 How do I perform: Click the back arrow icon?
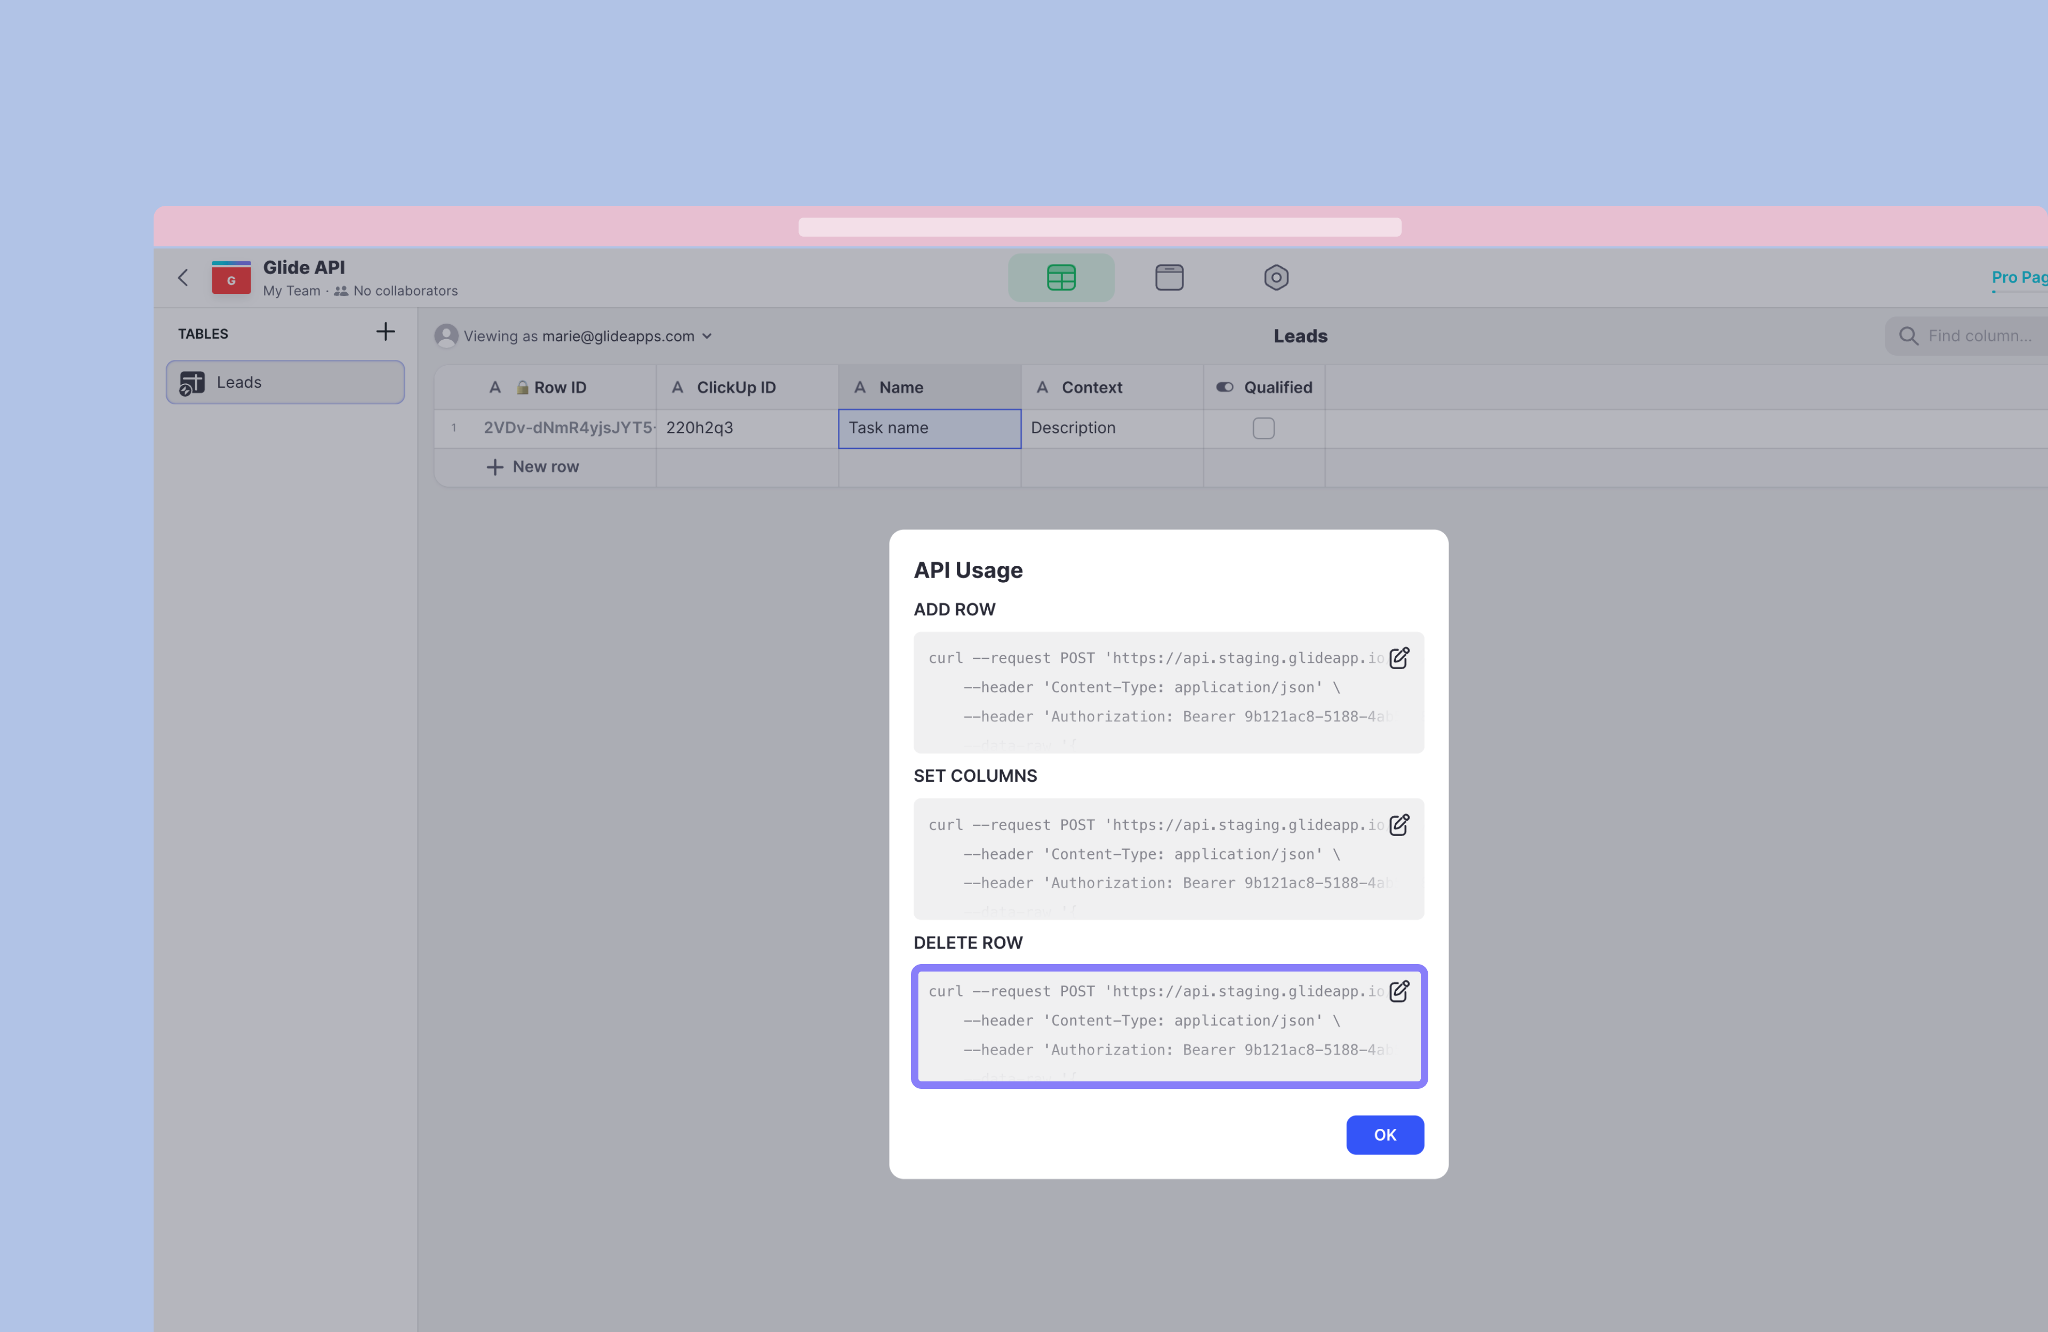click(182, 277)
